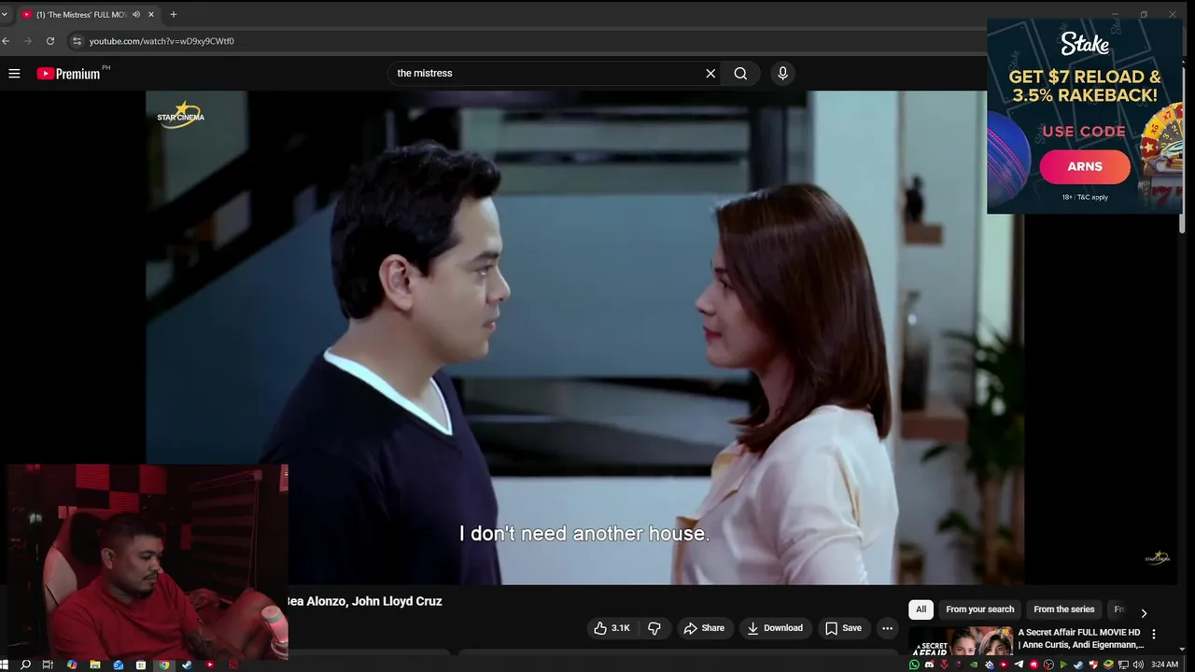
Task: Open the Chrome tab search dropdown
Action: tap(5, 14)
